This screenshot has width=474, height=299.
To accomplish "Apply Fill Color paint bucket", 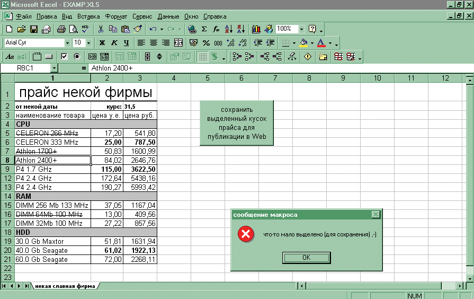I will (x=303, y=43).
